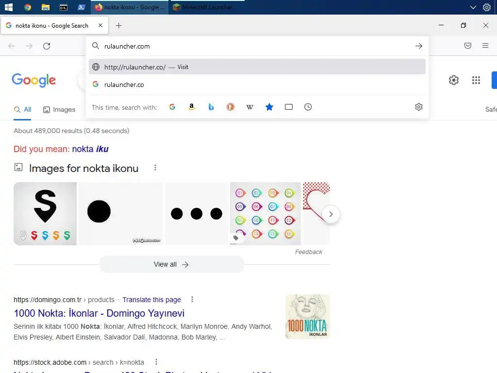Viewport: 497px width, 373px height.
Task: Search this time with DuckDuckGo
Action: tap(231, 107)
